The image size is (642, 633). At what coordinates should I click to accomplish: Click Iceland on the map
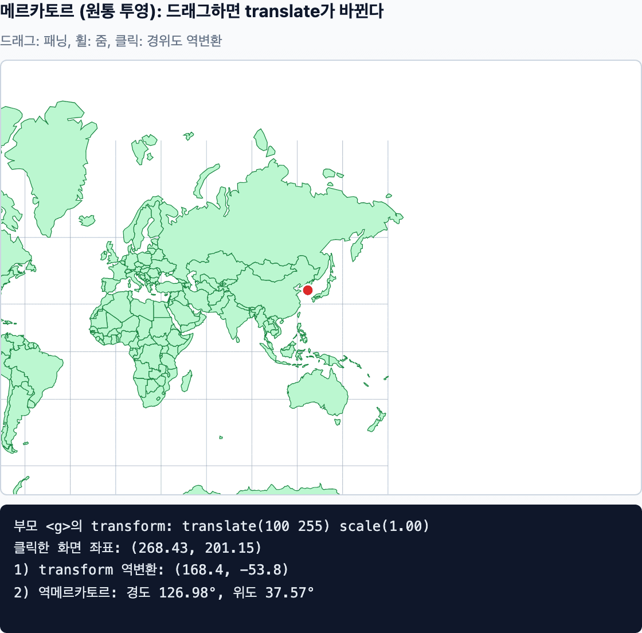[87, 221]
